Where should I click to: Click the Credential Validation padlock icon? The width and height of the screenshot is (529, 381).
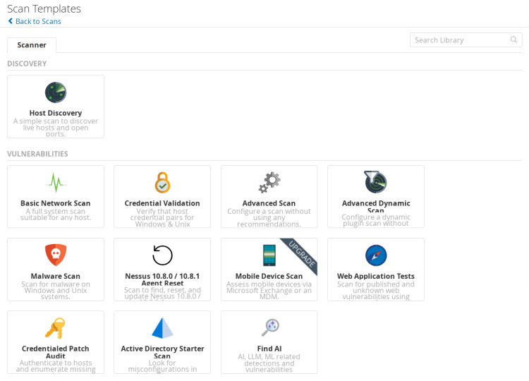click(x=162, y=183)
